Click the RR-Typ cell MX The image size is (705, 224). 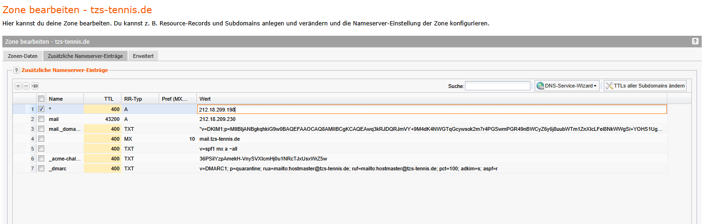(x=140, y=139)
